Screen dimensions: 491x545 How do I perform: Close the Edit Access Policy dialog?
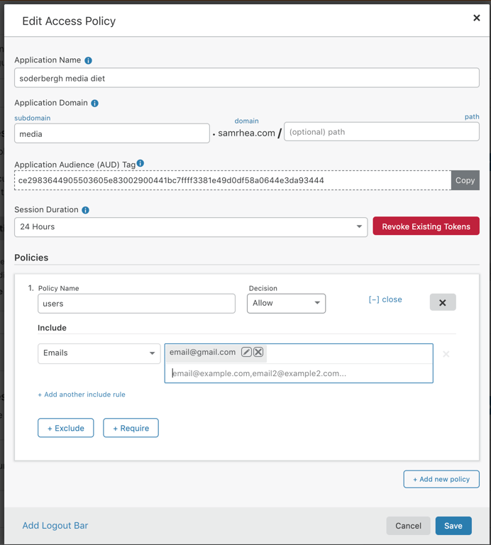[477, 18]
